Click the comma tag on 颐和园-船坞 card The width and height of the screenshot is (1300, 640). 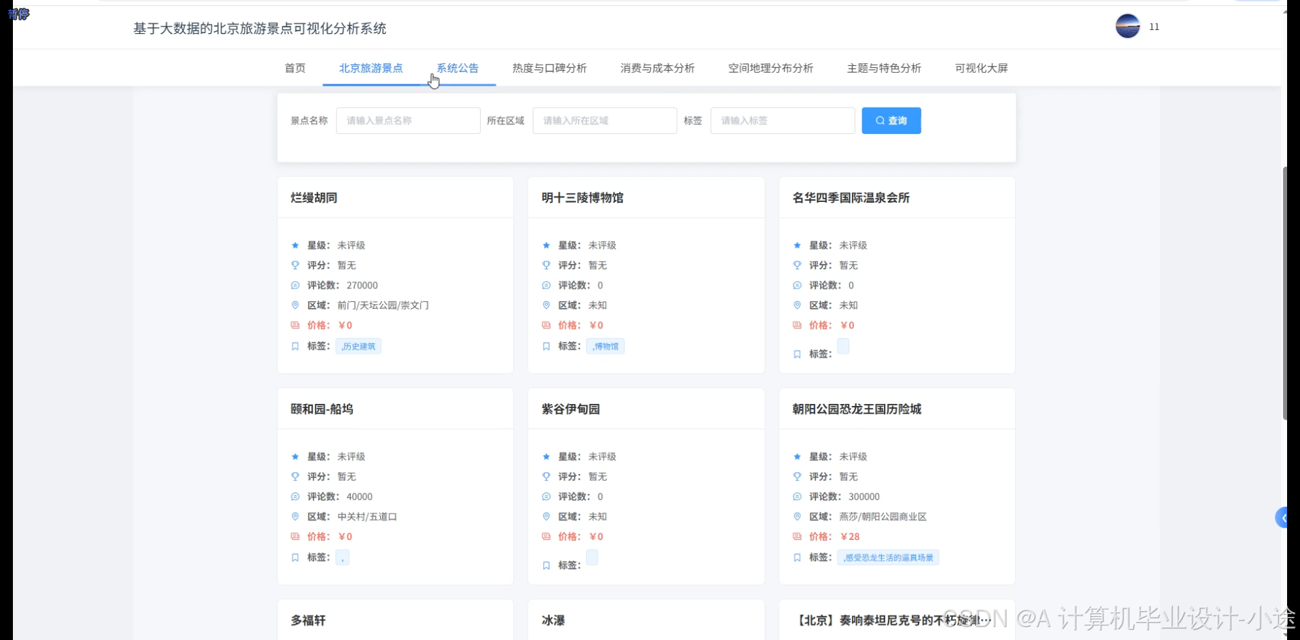343,558
